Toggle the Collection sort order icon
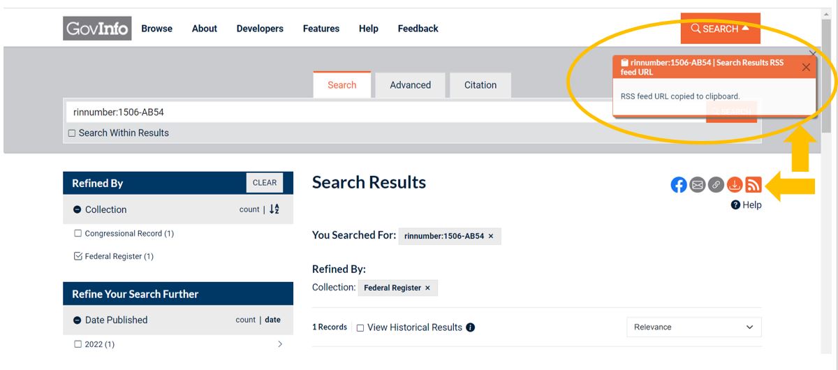Screen dimensions: 838x370 [x=274, y=209]
